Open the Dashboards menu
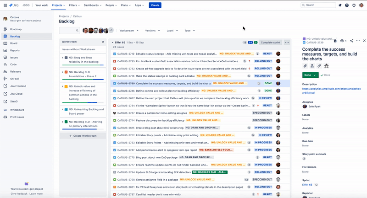 click(x=93, y=5)
